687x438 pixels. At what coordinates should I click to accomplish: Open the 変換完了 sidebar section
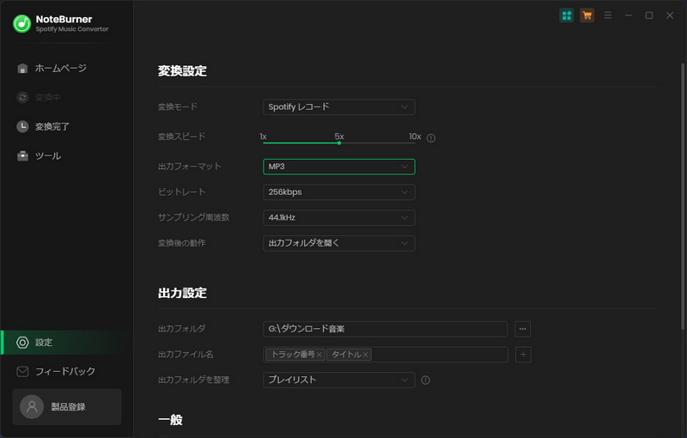[x=52, y=126]
